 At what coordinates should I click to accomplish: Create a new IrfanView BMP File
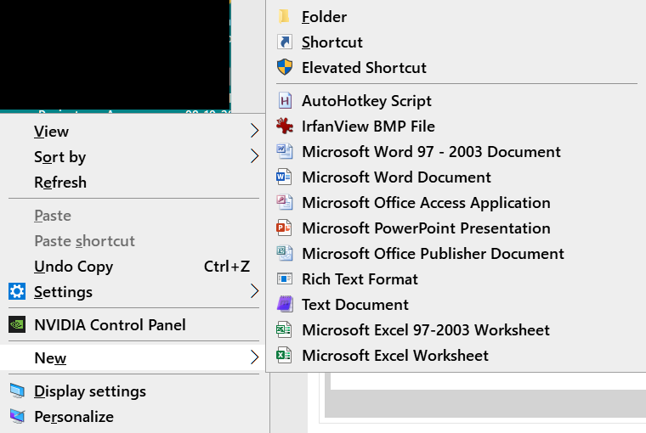point(456,127)
